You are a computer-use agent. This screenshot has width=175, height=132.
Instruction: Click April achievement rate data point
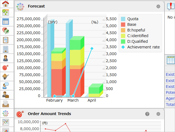click(92, 48)
